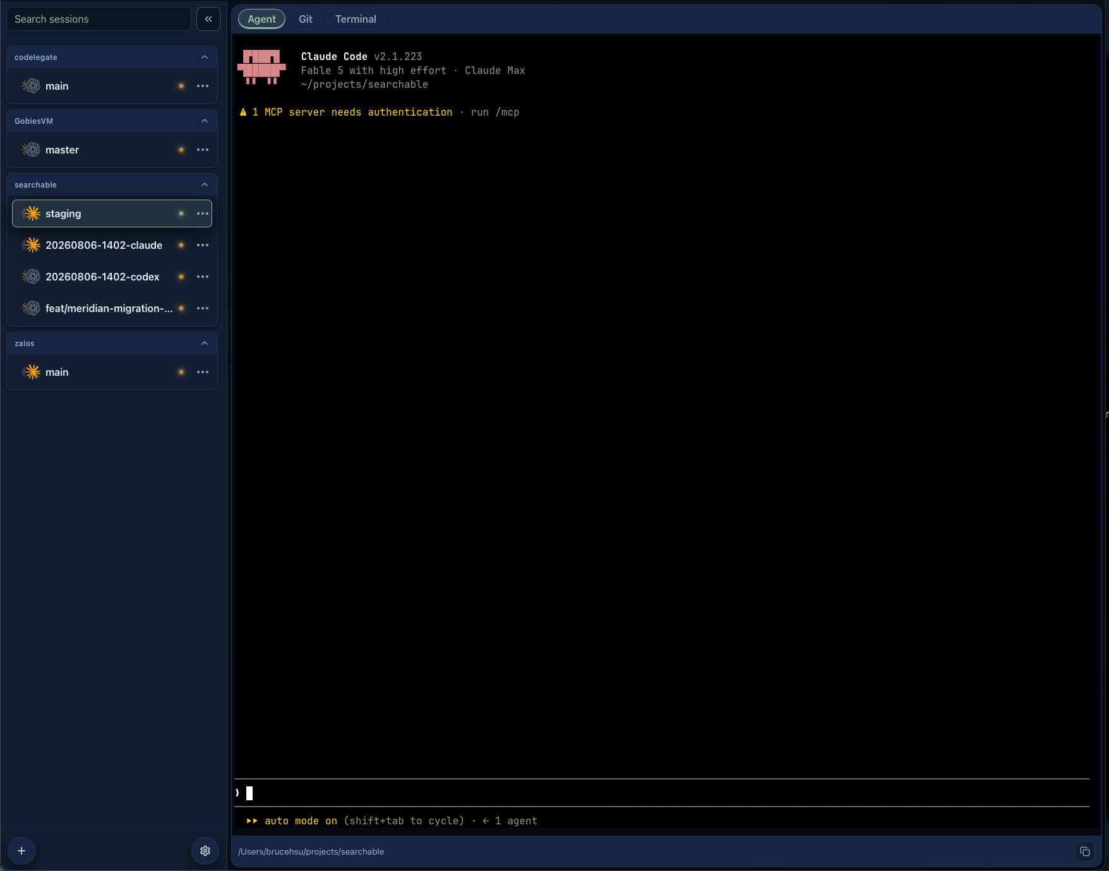Collapse the searchable group
The width and height of the screenshot is (1109, 871).
pyautogui.click(x=205, y=184)
